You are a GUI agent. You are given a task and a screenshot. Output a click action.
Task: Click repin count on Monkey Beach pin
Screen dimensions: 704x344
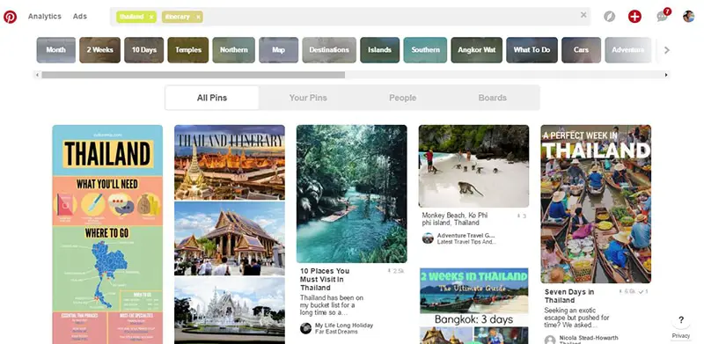pyautogui.click(x=522, y=216)
